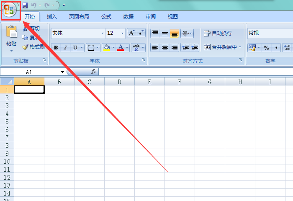The height and width of the screenshot is (201, 293).
Task: Redo the last action
Action: click(x=47, y=5)
